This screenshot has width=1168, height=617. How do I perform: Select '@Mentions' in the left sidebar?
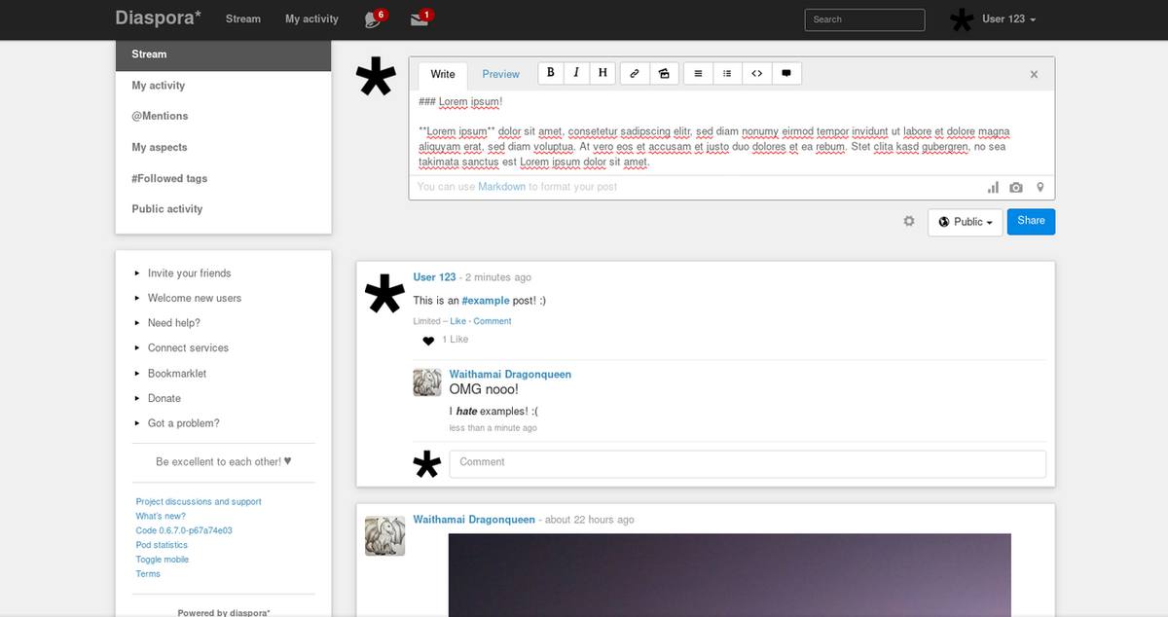tap(160, 116)
